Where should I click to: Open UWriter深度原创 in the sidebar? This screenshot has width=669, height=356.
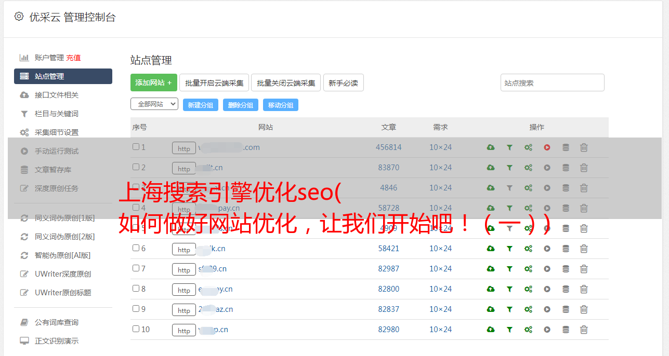pyautogui.click(x=63, y=274)
